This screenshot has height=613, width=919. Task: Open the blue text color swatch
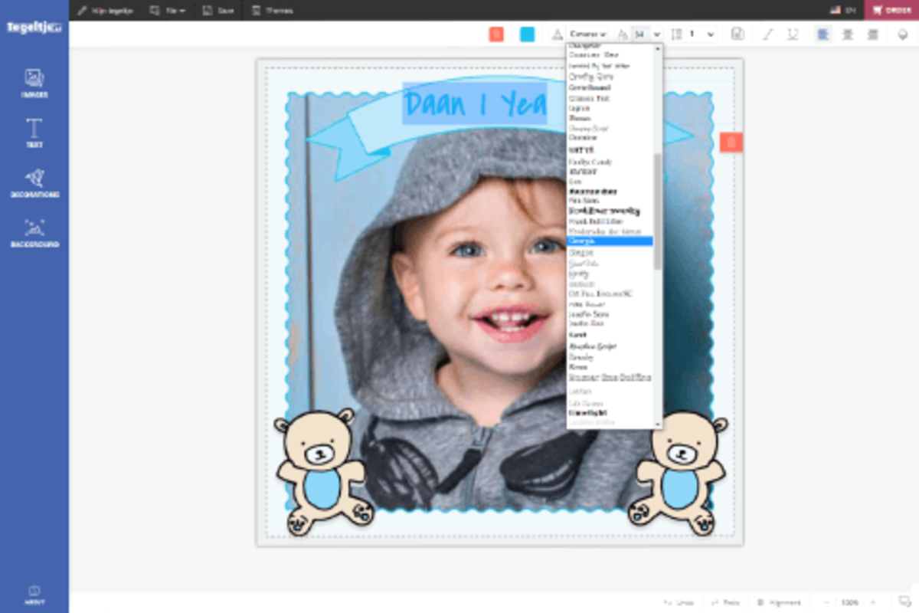(x=528, y=34)
